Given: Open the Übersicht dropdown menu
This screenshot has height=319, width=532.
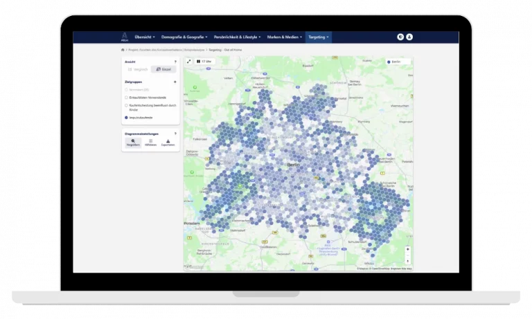Looking at the screenshot, I should click(144, 37).
